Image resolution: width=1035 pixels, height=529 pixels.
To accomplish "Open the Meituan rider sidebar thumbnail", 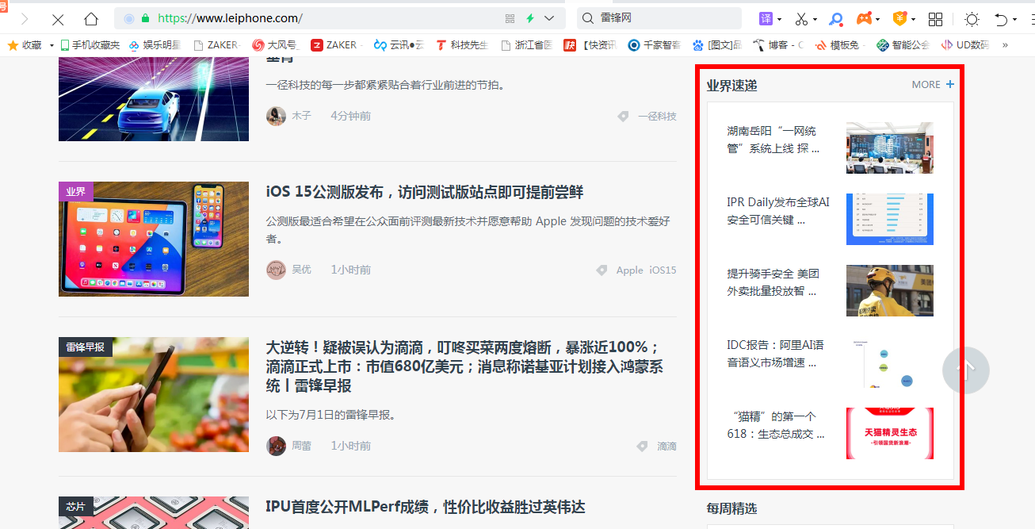I will [x=890, y=290].
